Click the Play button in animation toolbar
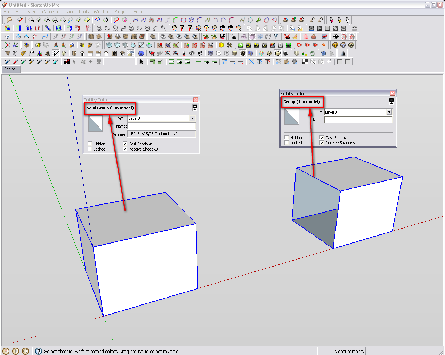Viewport: 445px width, 355px height. pyautogui.click(x=319, y=28)
